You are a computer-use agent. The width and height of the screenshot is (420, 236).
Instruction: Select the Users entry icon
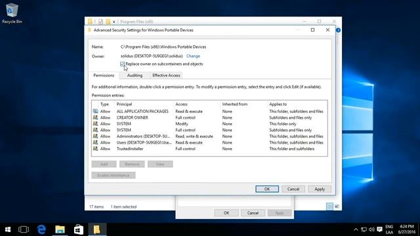96,142
